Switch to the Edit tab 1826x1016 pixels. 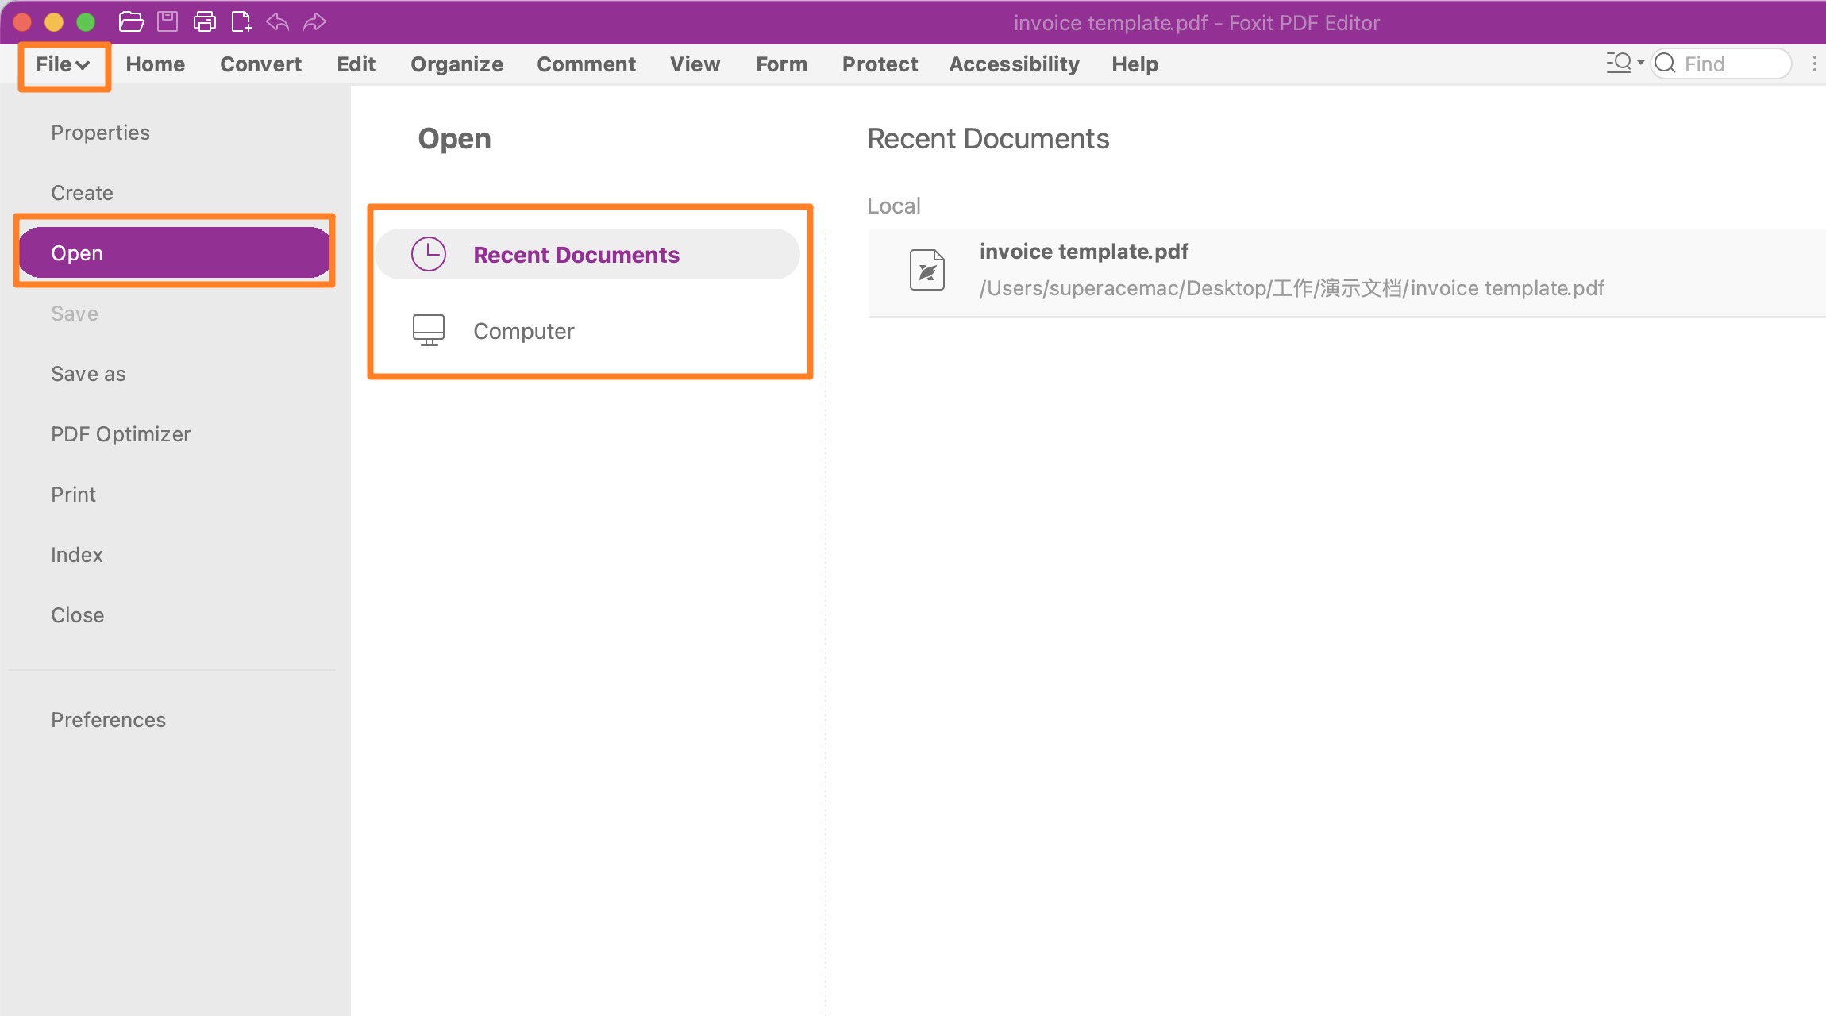(356, 64)
